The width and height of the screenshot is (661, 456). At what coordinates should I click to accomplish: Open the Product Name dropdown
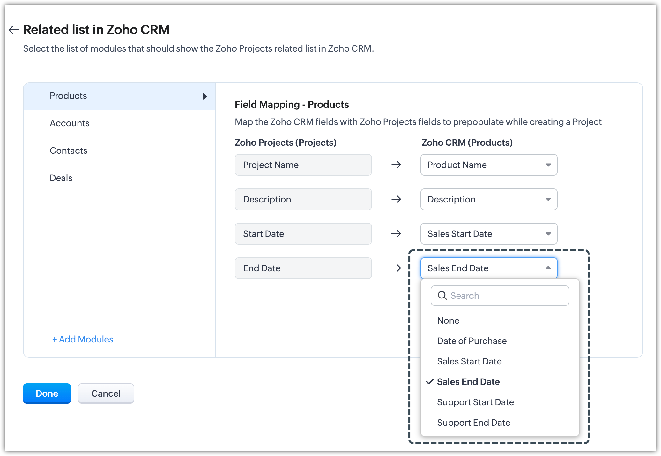(489, 165)
